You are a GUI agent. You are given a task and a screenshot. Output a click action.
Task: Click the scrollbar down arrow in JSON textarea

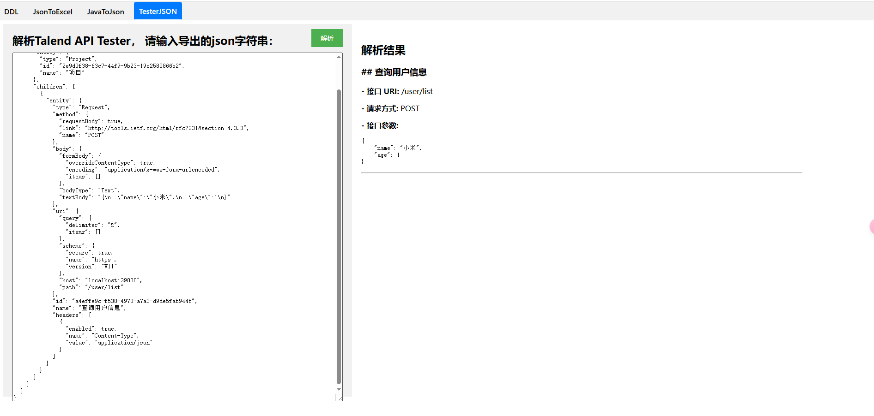coord(339,390)
